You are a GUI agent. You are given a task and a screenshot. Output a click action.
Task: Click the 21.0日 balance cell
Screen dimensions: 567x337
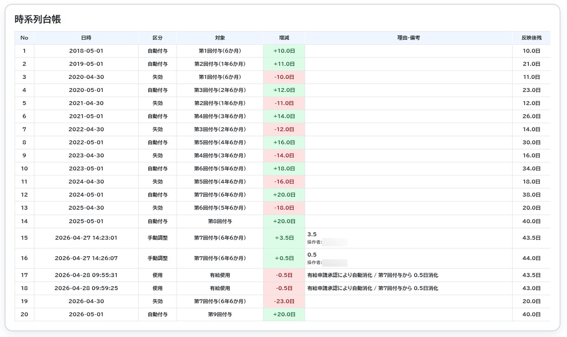[531, 64]
